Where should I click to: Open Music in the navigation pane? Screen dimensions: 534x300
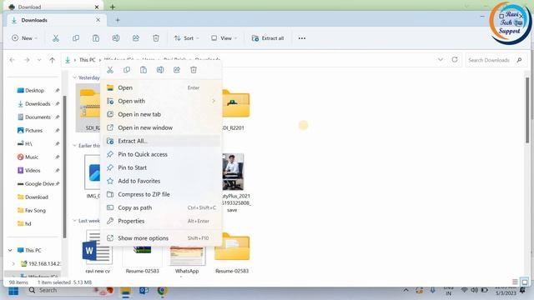[x=32, y=157]
